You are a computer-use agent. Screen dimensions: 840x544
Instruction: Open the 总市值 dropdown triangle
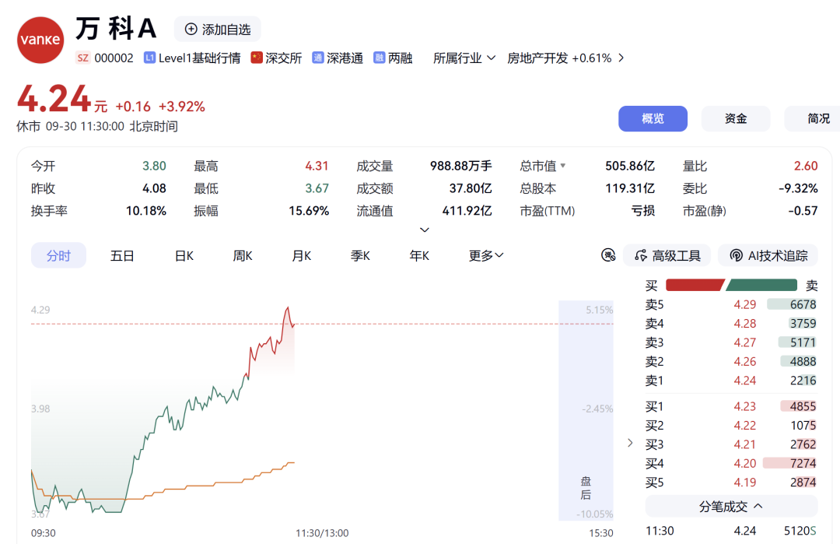point(563,166)
